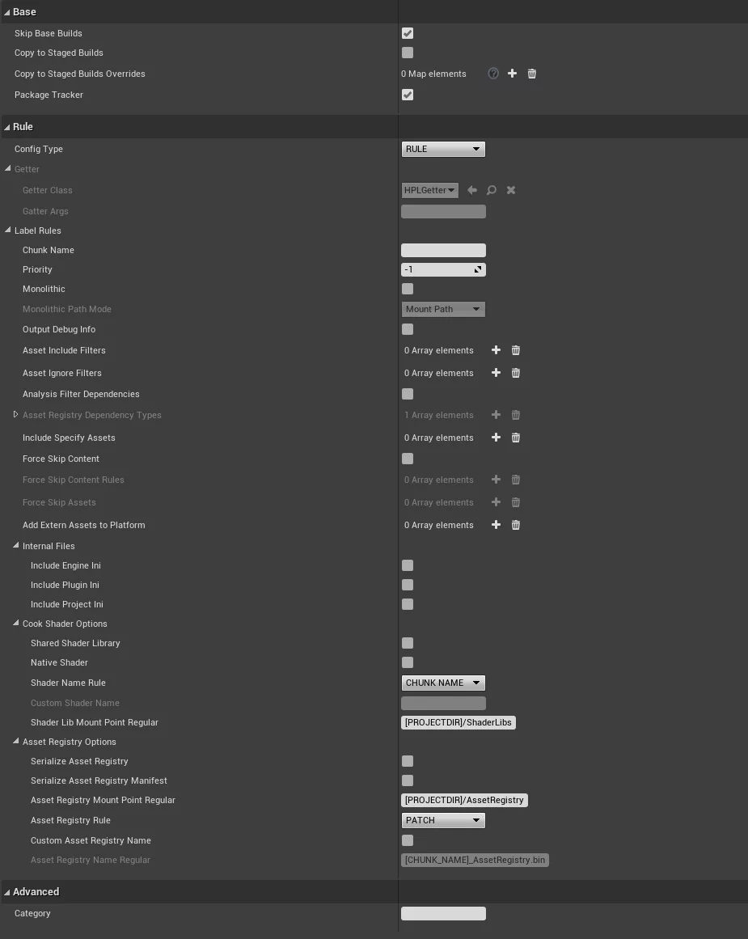Image resolution: width=748 pixels, height=939 pixels.
Task: Click the Category input field
Action: point(443,913)
